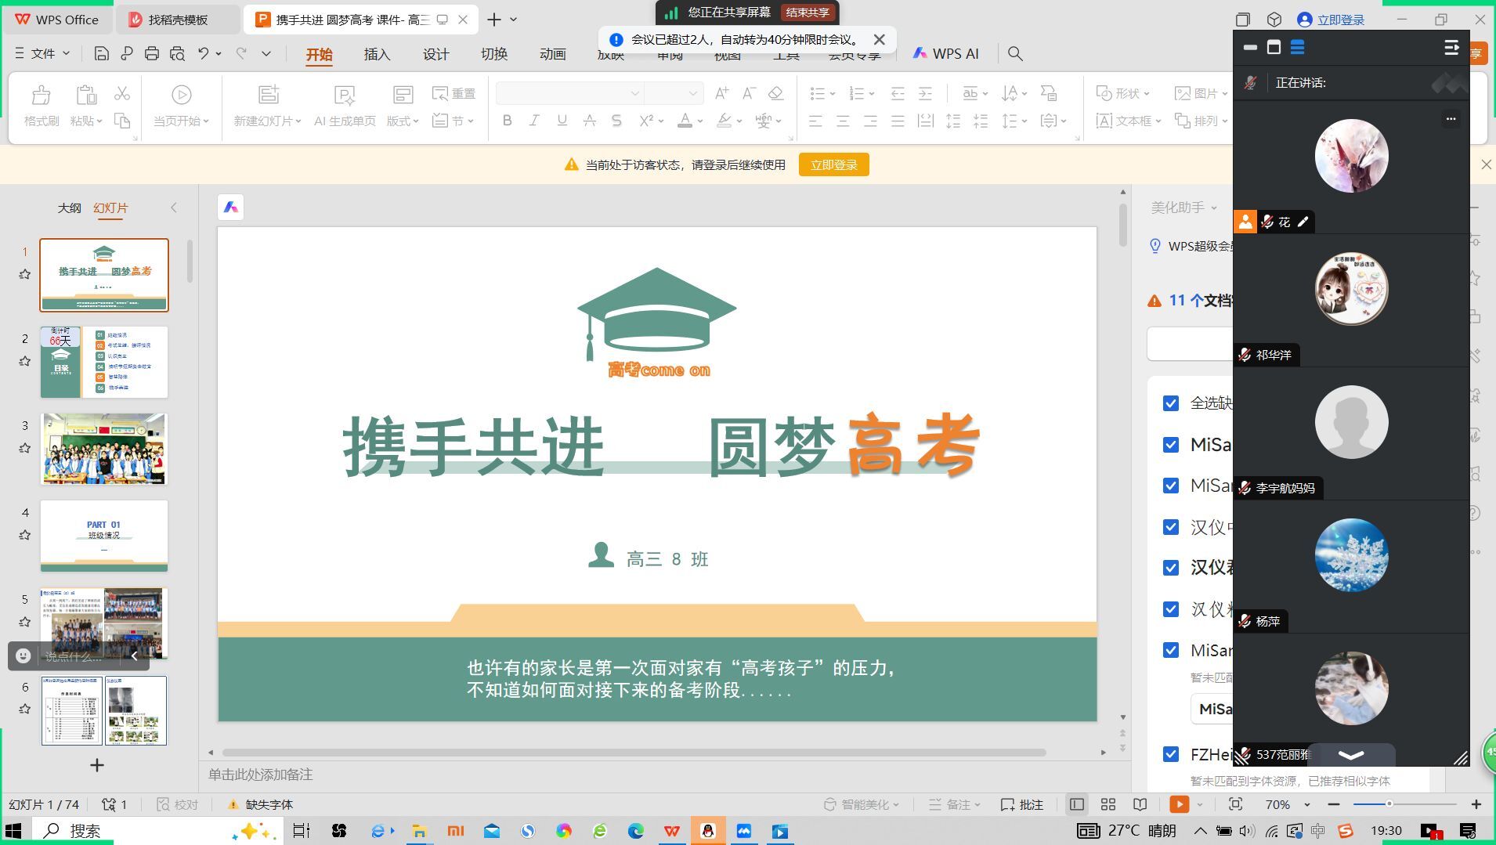Switch to the 插入 ribbon tab
This screenshot has height=845, width=1496.
(x=377, y=54)
